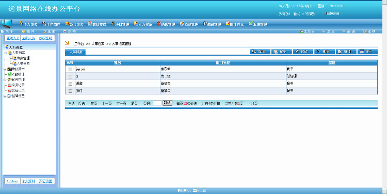
Task: Open the 知识管理 menu
Action: pos(212,24)
